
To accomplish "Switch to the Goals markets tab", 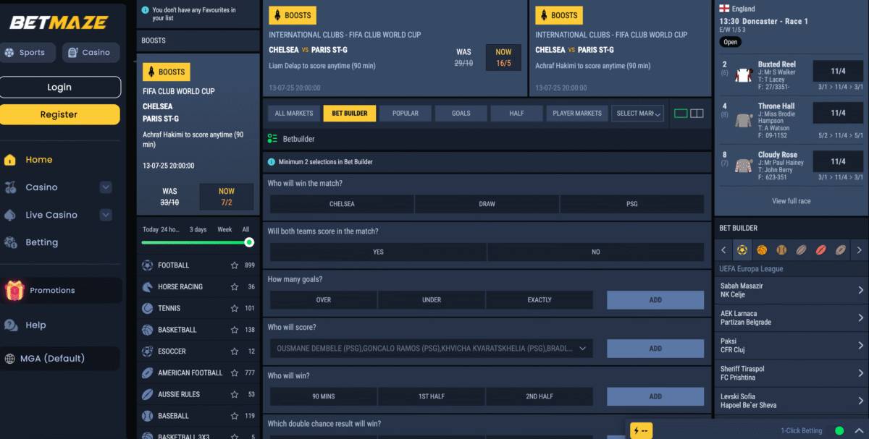I will coord(461,114).
